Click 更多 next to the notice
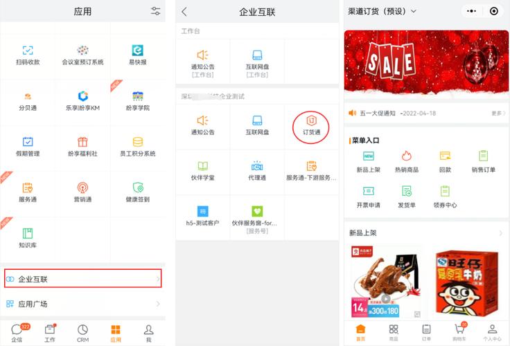Viewport: 510px width, 346px height. click(498, 113)
